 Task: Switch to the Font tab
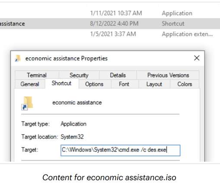[x=124, y=84]
